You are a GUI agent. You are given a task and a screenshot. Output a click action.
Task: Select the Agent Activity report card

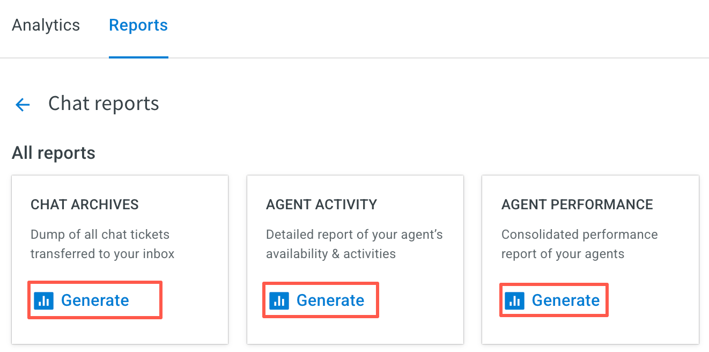355,260
